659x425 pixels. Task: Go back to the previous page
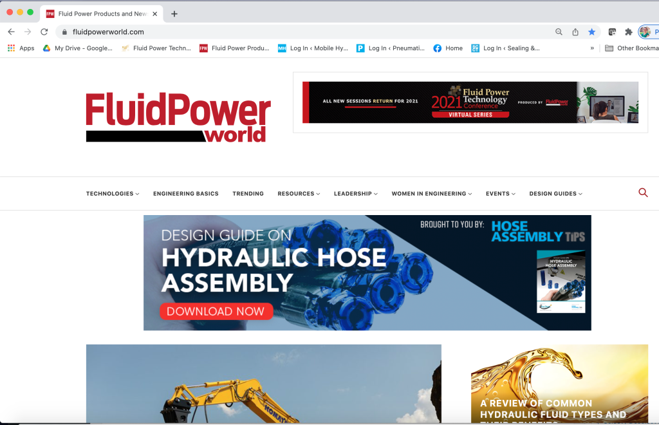click(12, 32)
